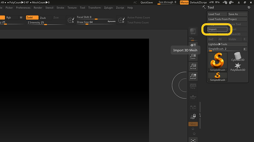Open the Help menu
The image size is (254, 142).
[x=130, y=8]
